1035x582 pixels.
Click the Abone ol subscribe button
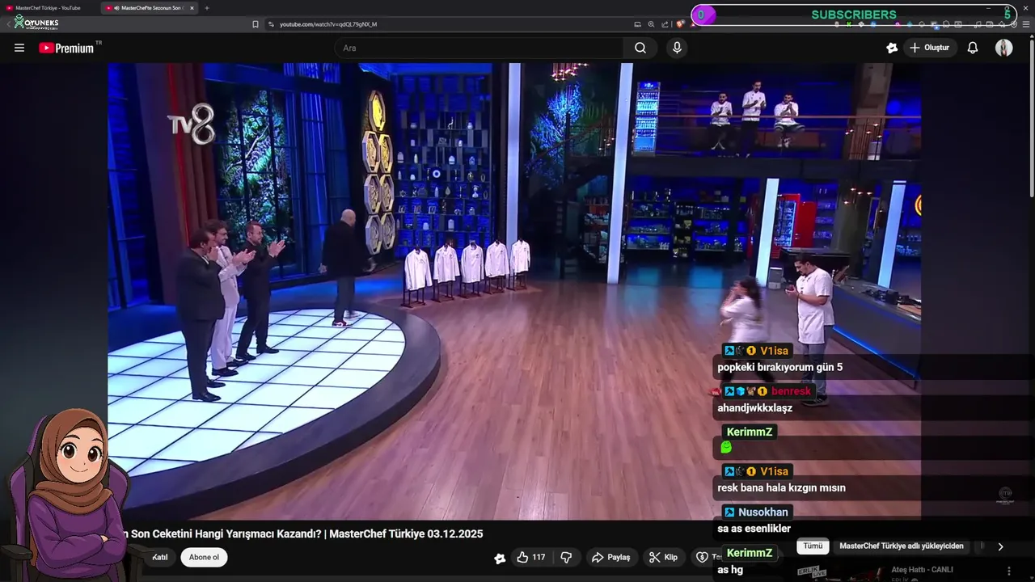pyautogui.click(x=204, y=557)
